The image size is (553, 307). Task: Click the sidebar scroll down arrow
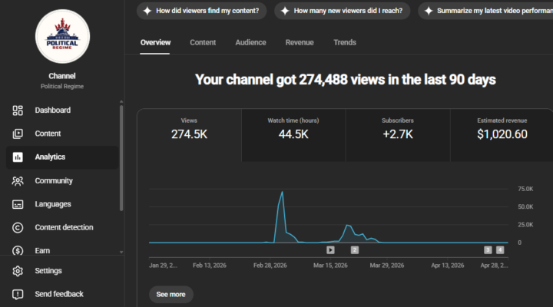coord(121,252)
